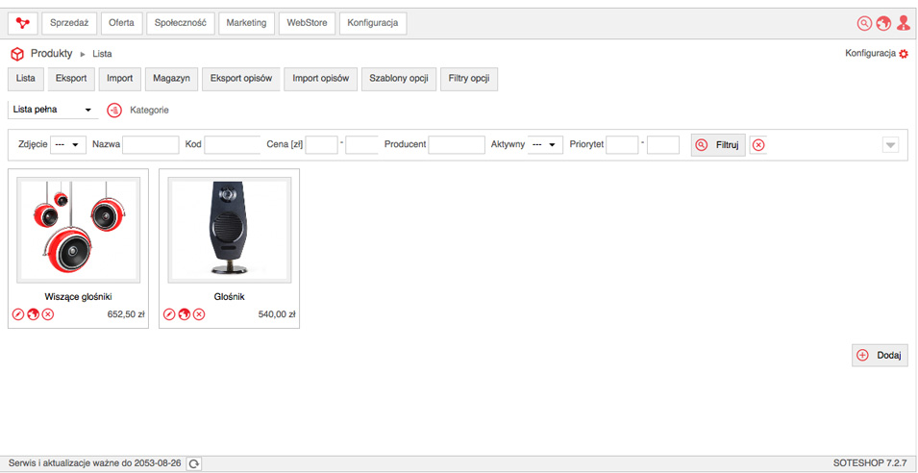Open the Zdjęcie filter dropdown
Viewport: 918px width, 473px height.
68,144
